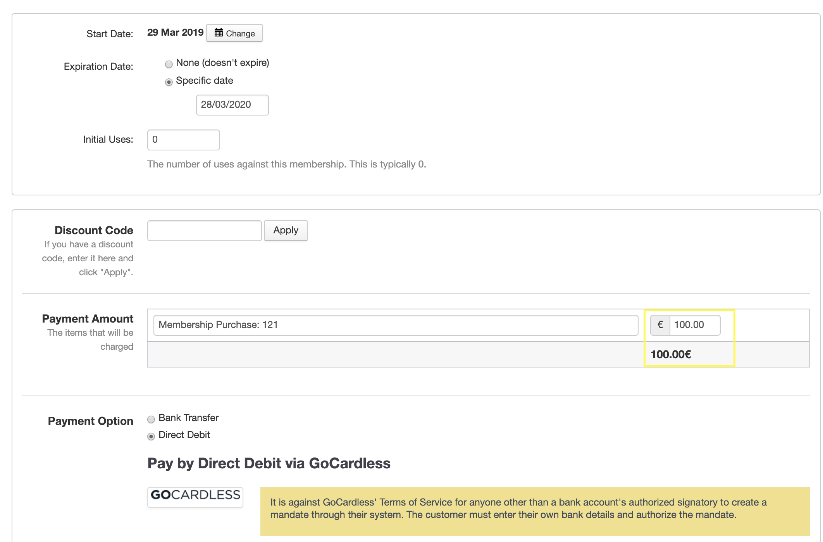823x542 pixels.
Task: Choose Bank Transfer payment option
Action: (151, 419)
